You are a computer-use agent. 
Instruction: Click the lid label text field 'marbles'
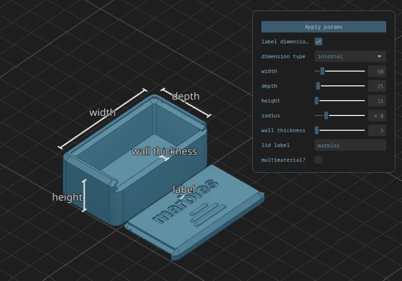tap(350, 146)
